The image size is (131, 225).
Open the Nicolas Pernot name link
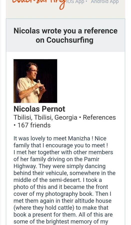[39, 109]
